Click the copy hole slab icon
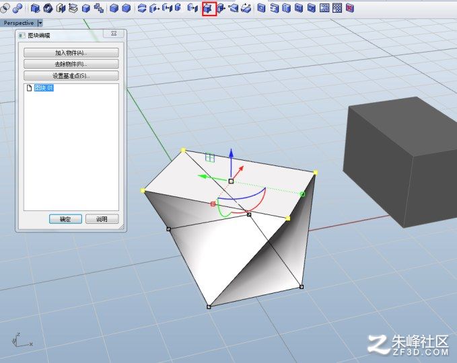Image resolution: width=457 pixels, height=363 pixels. 312,9
